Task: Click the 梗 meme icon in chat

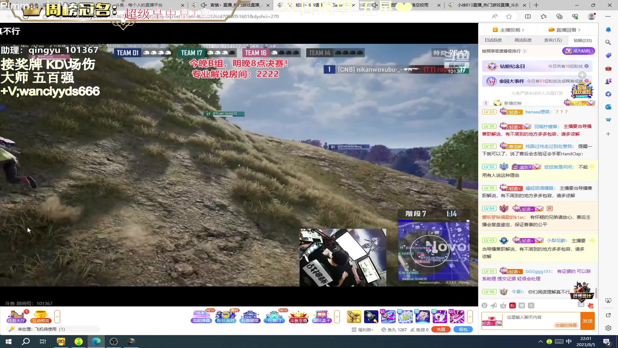Action: tap(522, 305)
